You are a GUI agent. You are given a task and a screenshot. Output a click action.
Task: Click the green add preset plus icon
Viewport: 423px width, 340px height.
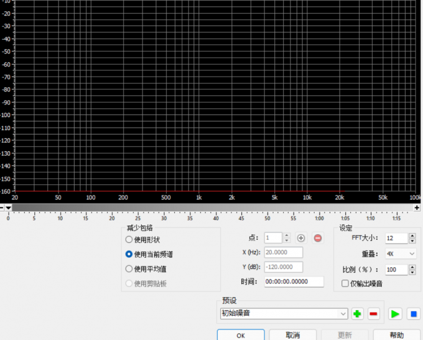pyautogui.click(x=357, y=314)
